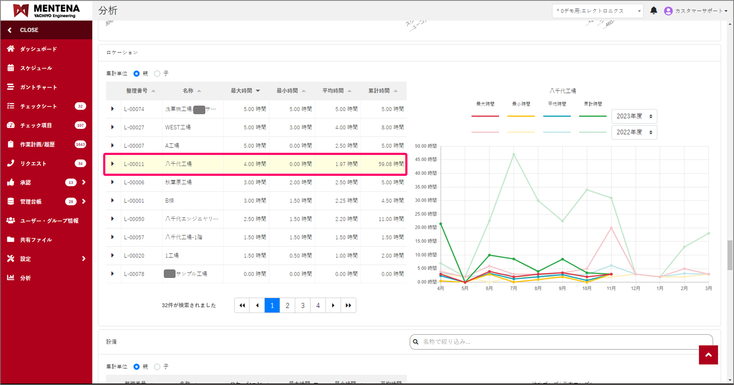Select the 子 radio in 設備 section
This screenshot has width=734, height=385.
click(157, 367)
